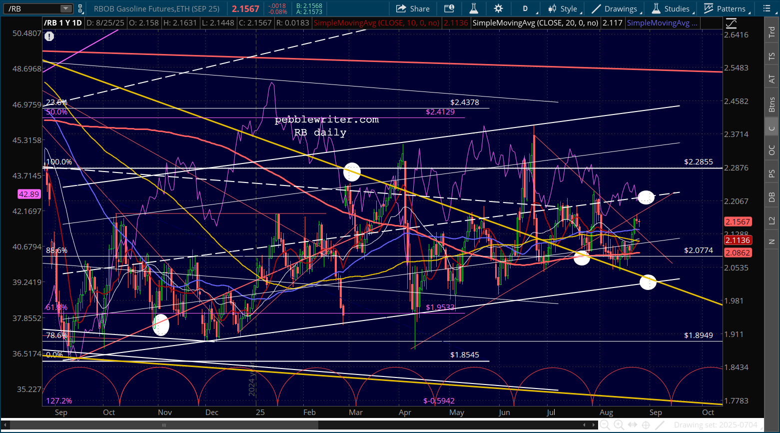This screenshot has width=780, height=433.
Task: Click the $2.4129 magenta level label
Action: (x=440, y=111)
